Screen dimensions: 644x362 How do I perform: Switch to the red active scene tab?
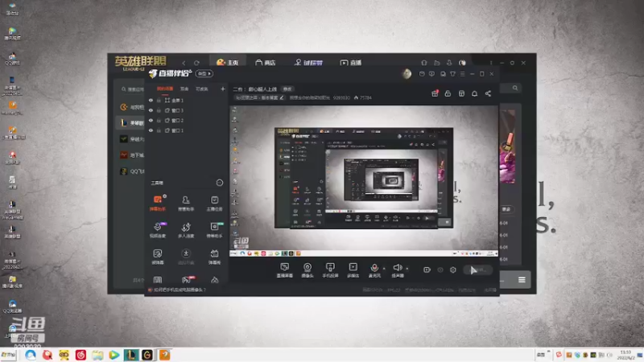pos(165,88)
